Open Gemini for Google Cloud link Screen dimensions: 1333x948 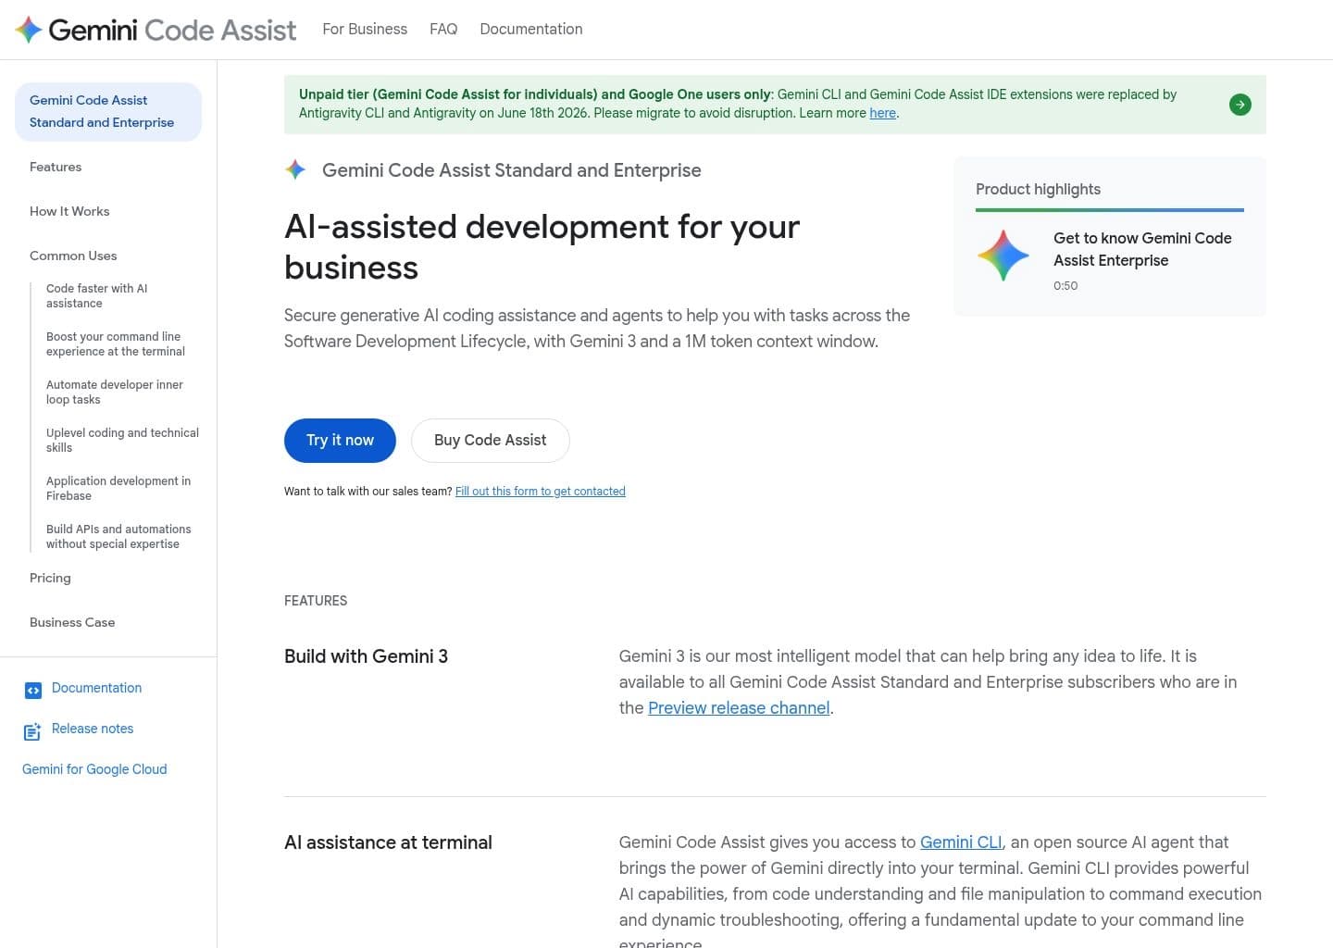[x=94, y=770]
